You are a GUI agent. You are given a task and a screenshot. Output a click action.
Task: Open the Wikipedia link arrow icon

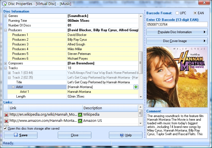coord(80,115)
